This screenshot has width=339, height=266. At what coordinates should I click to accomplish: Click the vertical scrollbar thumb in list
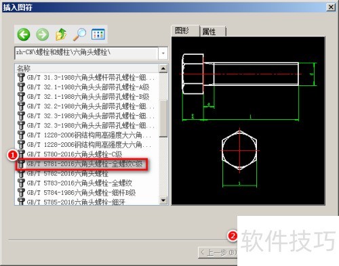pyautogui.click(x=163, y=118)
